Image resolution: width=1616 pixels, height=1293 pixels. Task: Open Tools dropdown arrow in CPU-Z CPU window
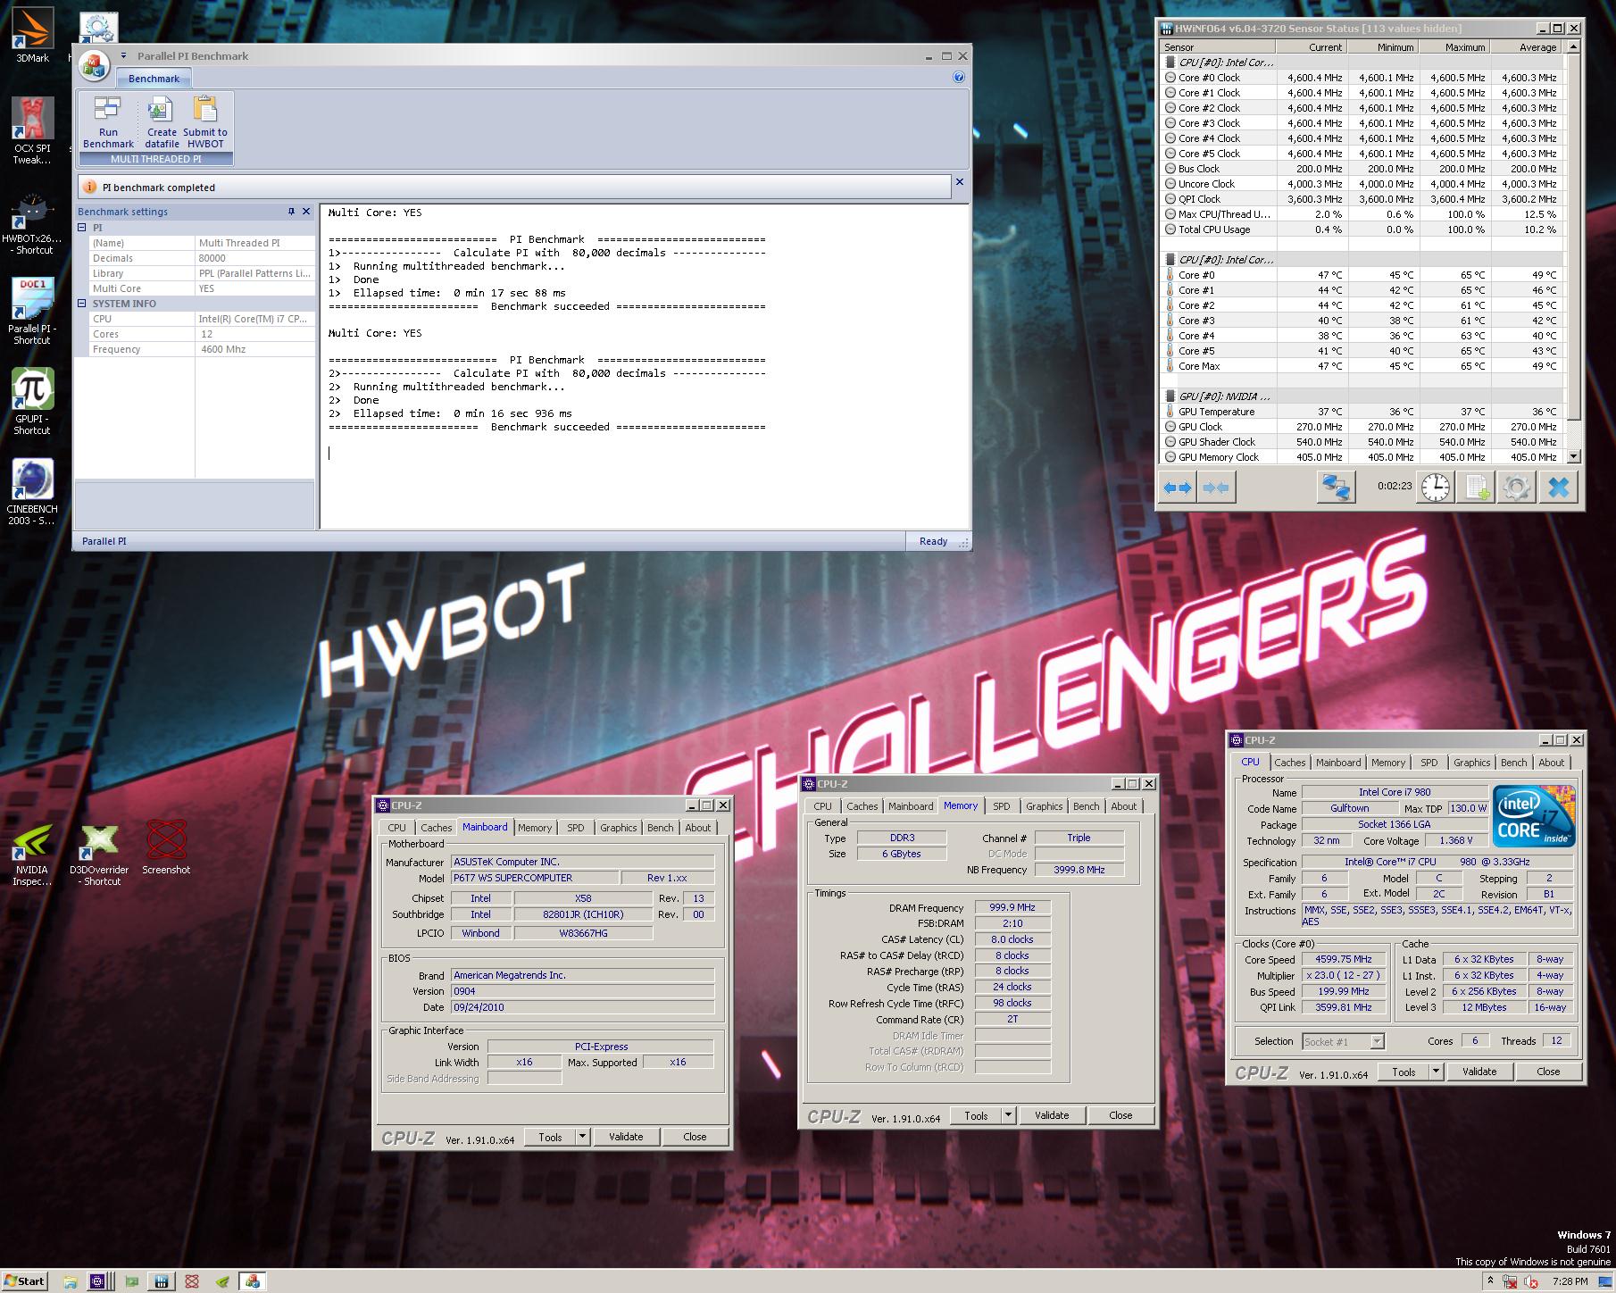(x=1436, y=1072)
